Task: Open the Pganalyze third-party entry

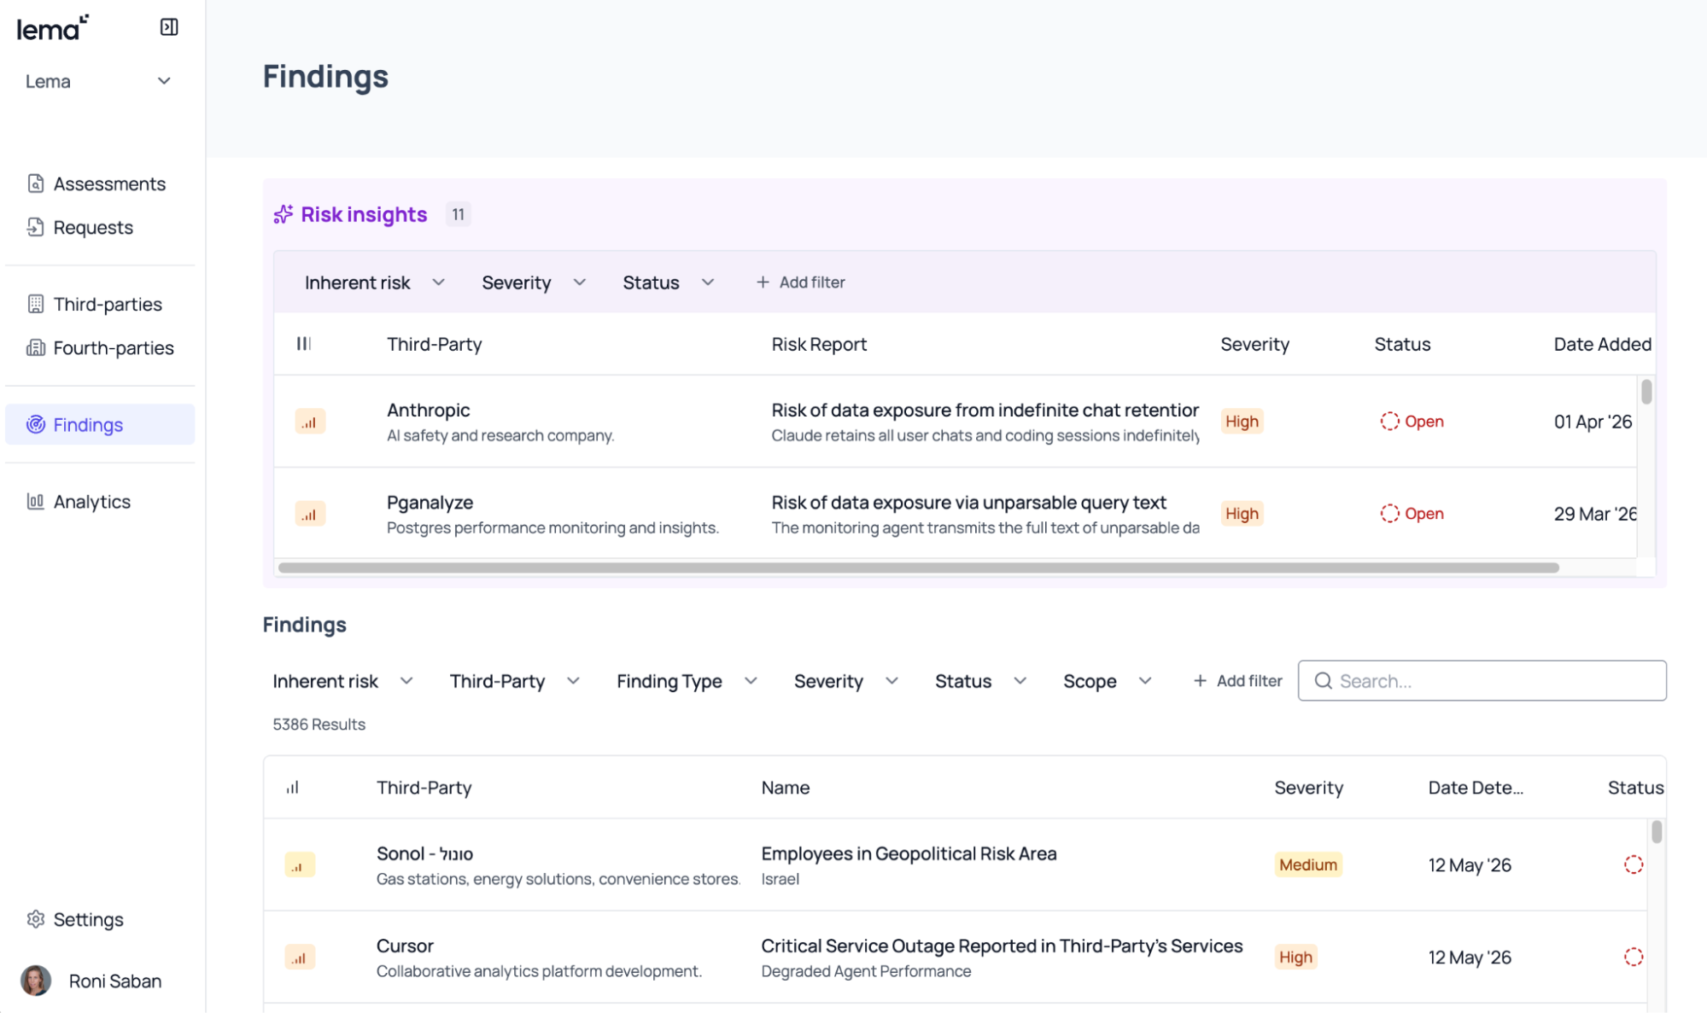Action: point(430,503)
